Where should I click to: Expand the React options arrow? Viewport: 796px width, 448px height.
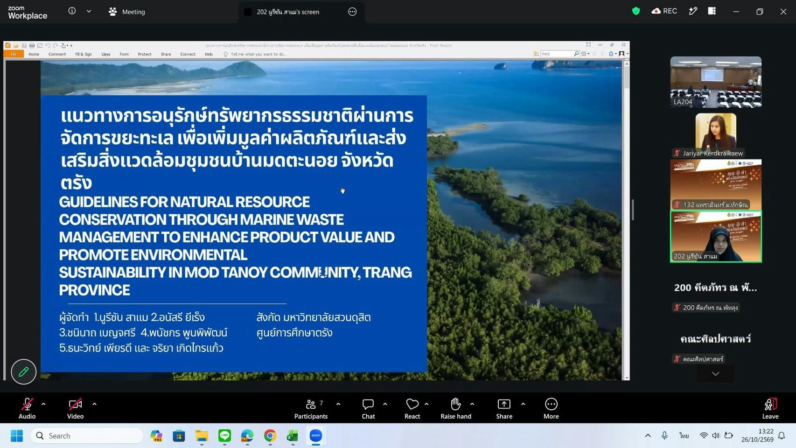coord(426,404)
